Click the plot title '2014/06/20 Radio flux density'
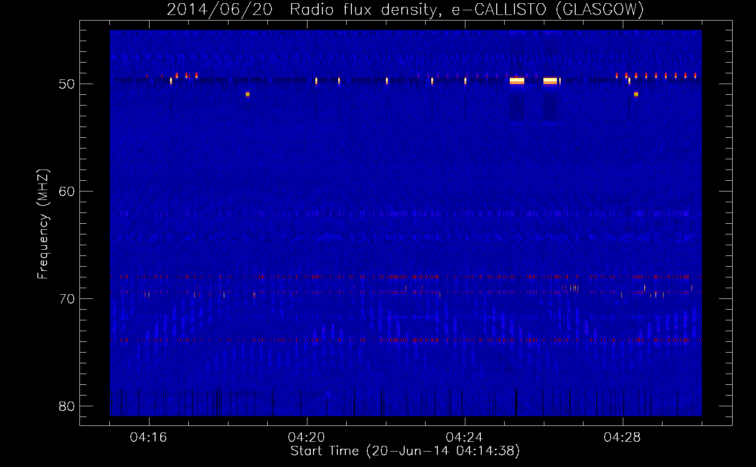Viewport: 756px width, 467px height. pos(405,9)
